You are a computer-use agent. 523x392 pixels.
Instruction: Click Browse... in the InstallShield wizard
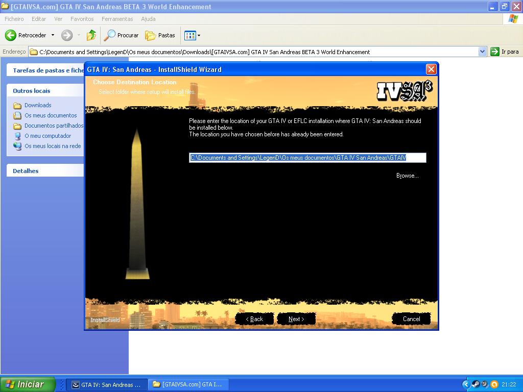[407, 176]
